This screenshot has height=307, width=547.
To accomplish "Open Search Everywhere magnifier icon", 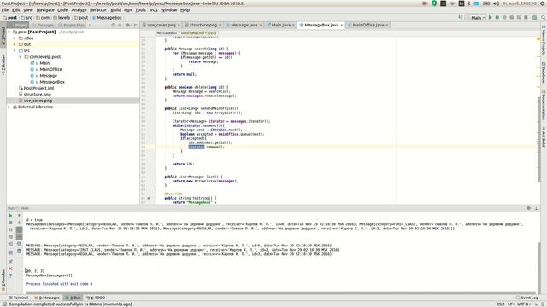I will coord(544,17).
